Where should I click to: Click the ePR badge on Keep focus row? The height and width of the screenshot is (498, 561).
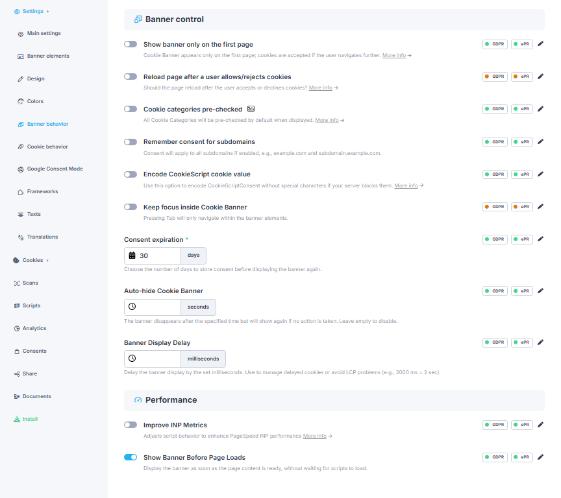(522, 207)
